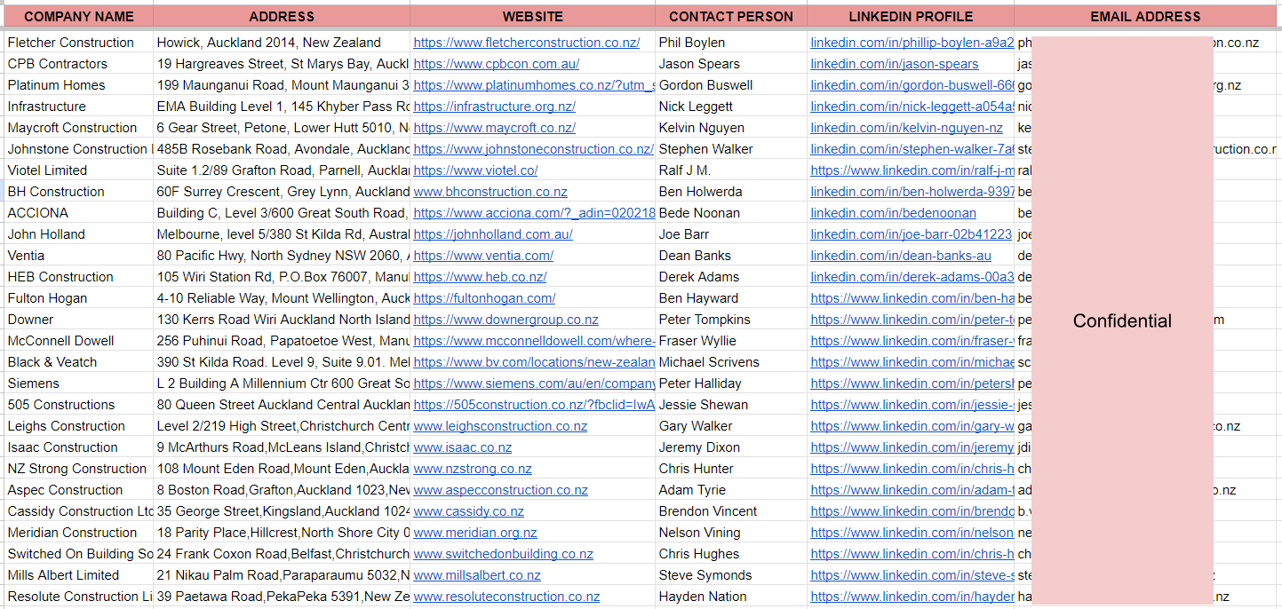1282x609 pixels.
Task: Open the johnholland.com.au link
Action: pyautogui.click(x=493, y=234)
